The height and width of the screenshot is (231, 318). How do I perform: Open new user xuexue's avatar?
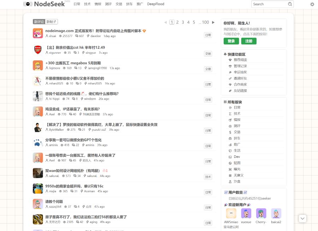[x=246, y=213]
